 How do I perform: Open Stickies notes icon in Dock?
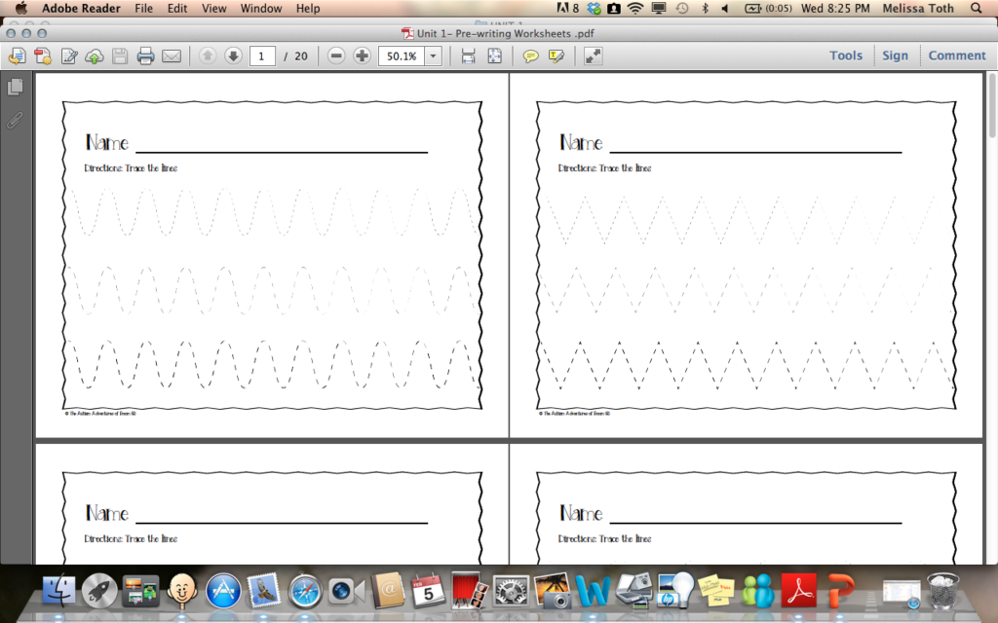715,591
